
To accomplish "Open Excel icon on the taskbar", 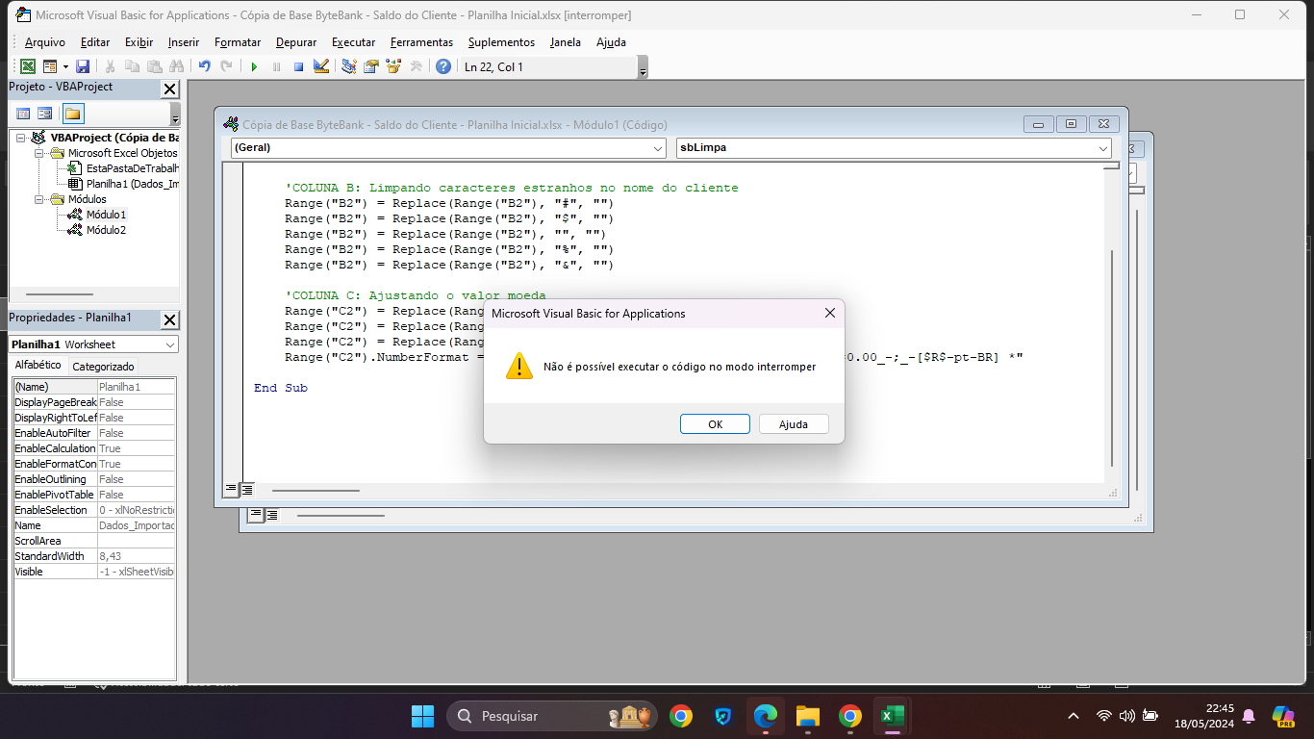I will pyautogui.click(x=892, y=716).
